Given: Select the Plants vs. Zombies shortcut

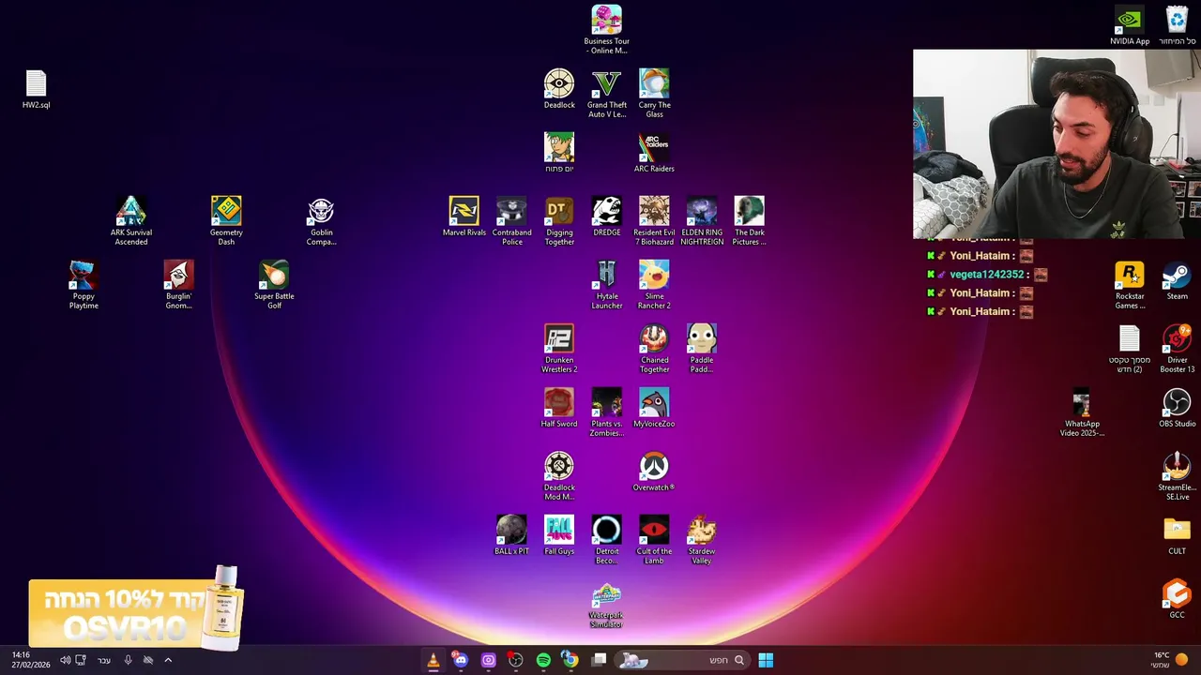Looking at the screenshot, I should tap(607, 412).
